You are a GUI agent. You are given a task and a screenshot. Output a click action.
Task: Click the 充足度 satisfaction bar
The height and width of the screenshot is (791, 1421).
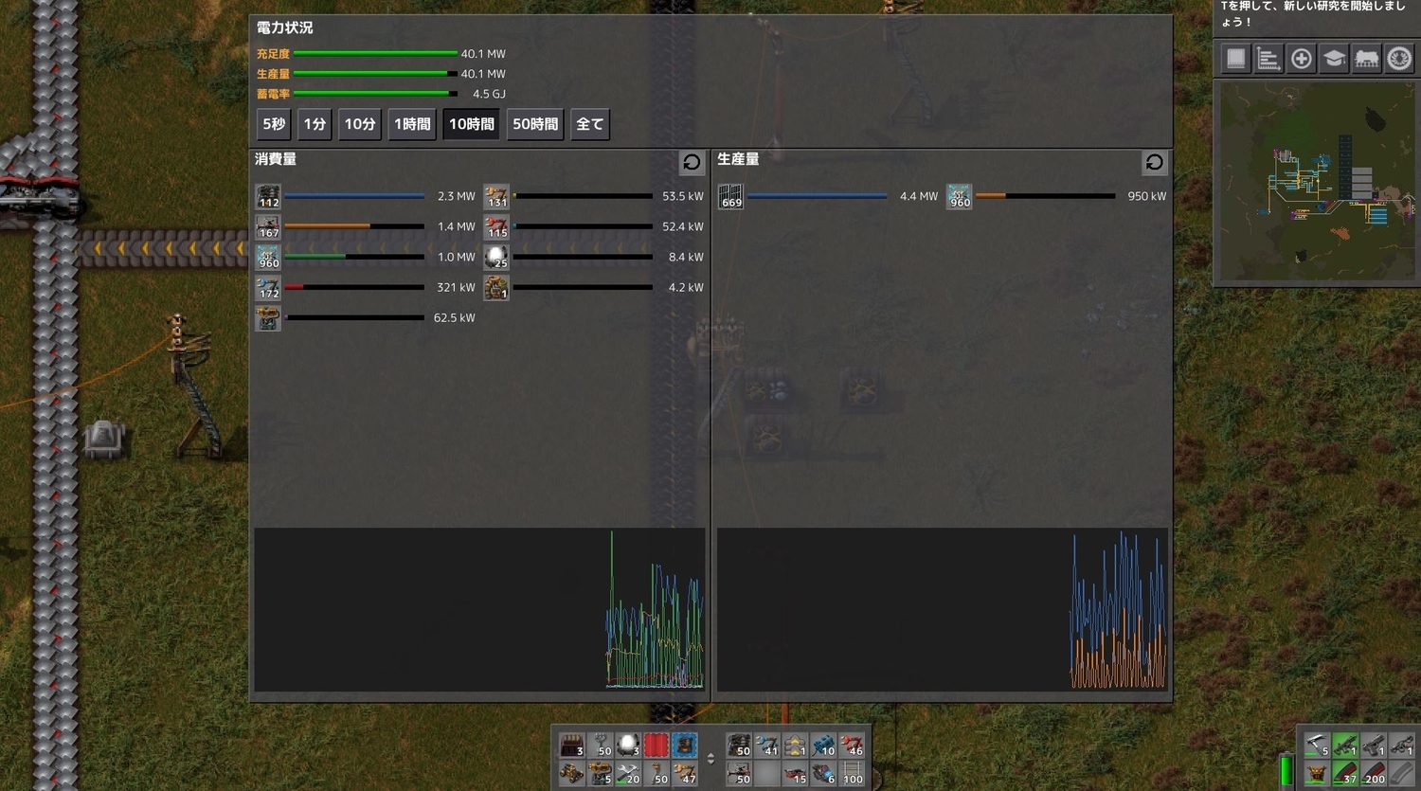tap(375, 54)
